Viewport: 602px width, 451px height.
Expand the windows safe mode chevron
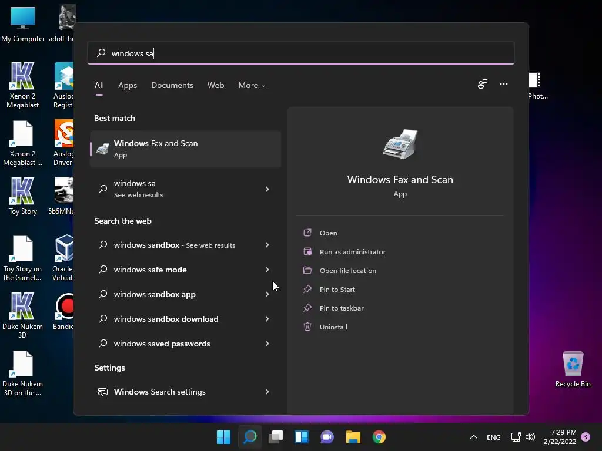pos(267,270)
